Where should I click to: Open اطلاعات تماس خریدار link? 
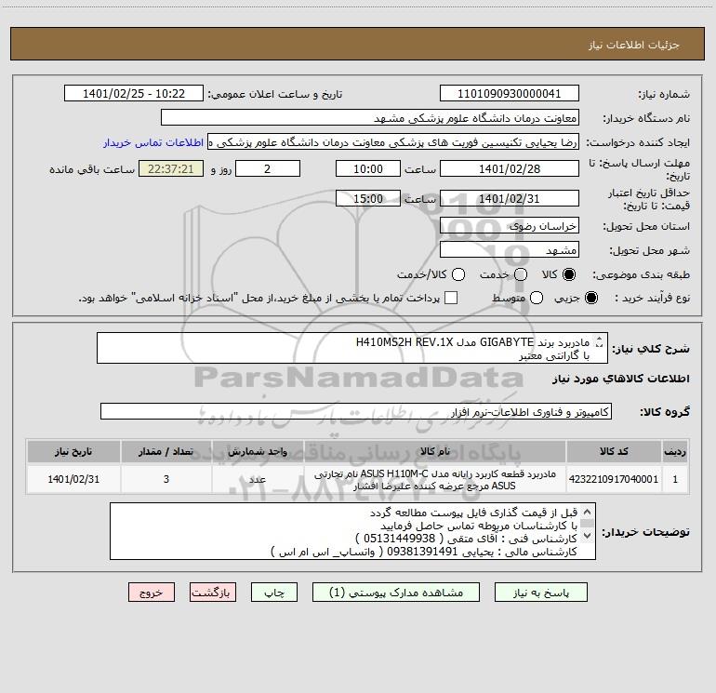(x=153, y=142)
